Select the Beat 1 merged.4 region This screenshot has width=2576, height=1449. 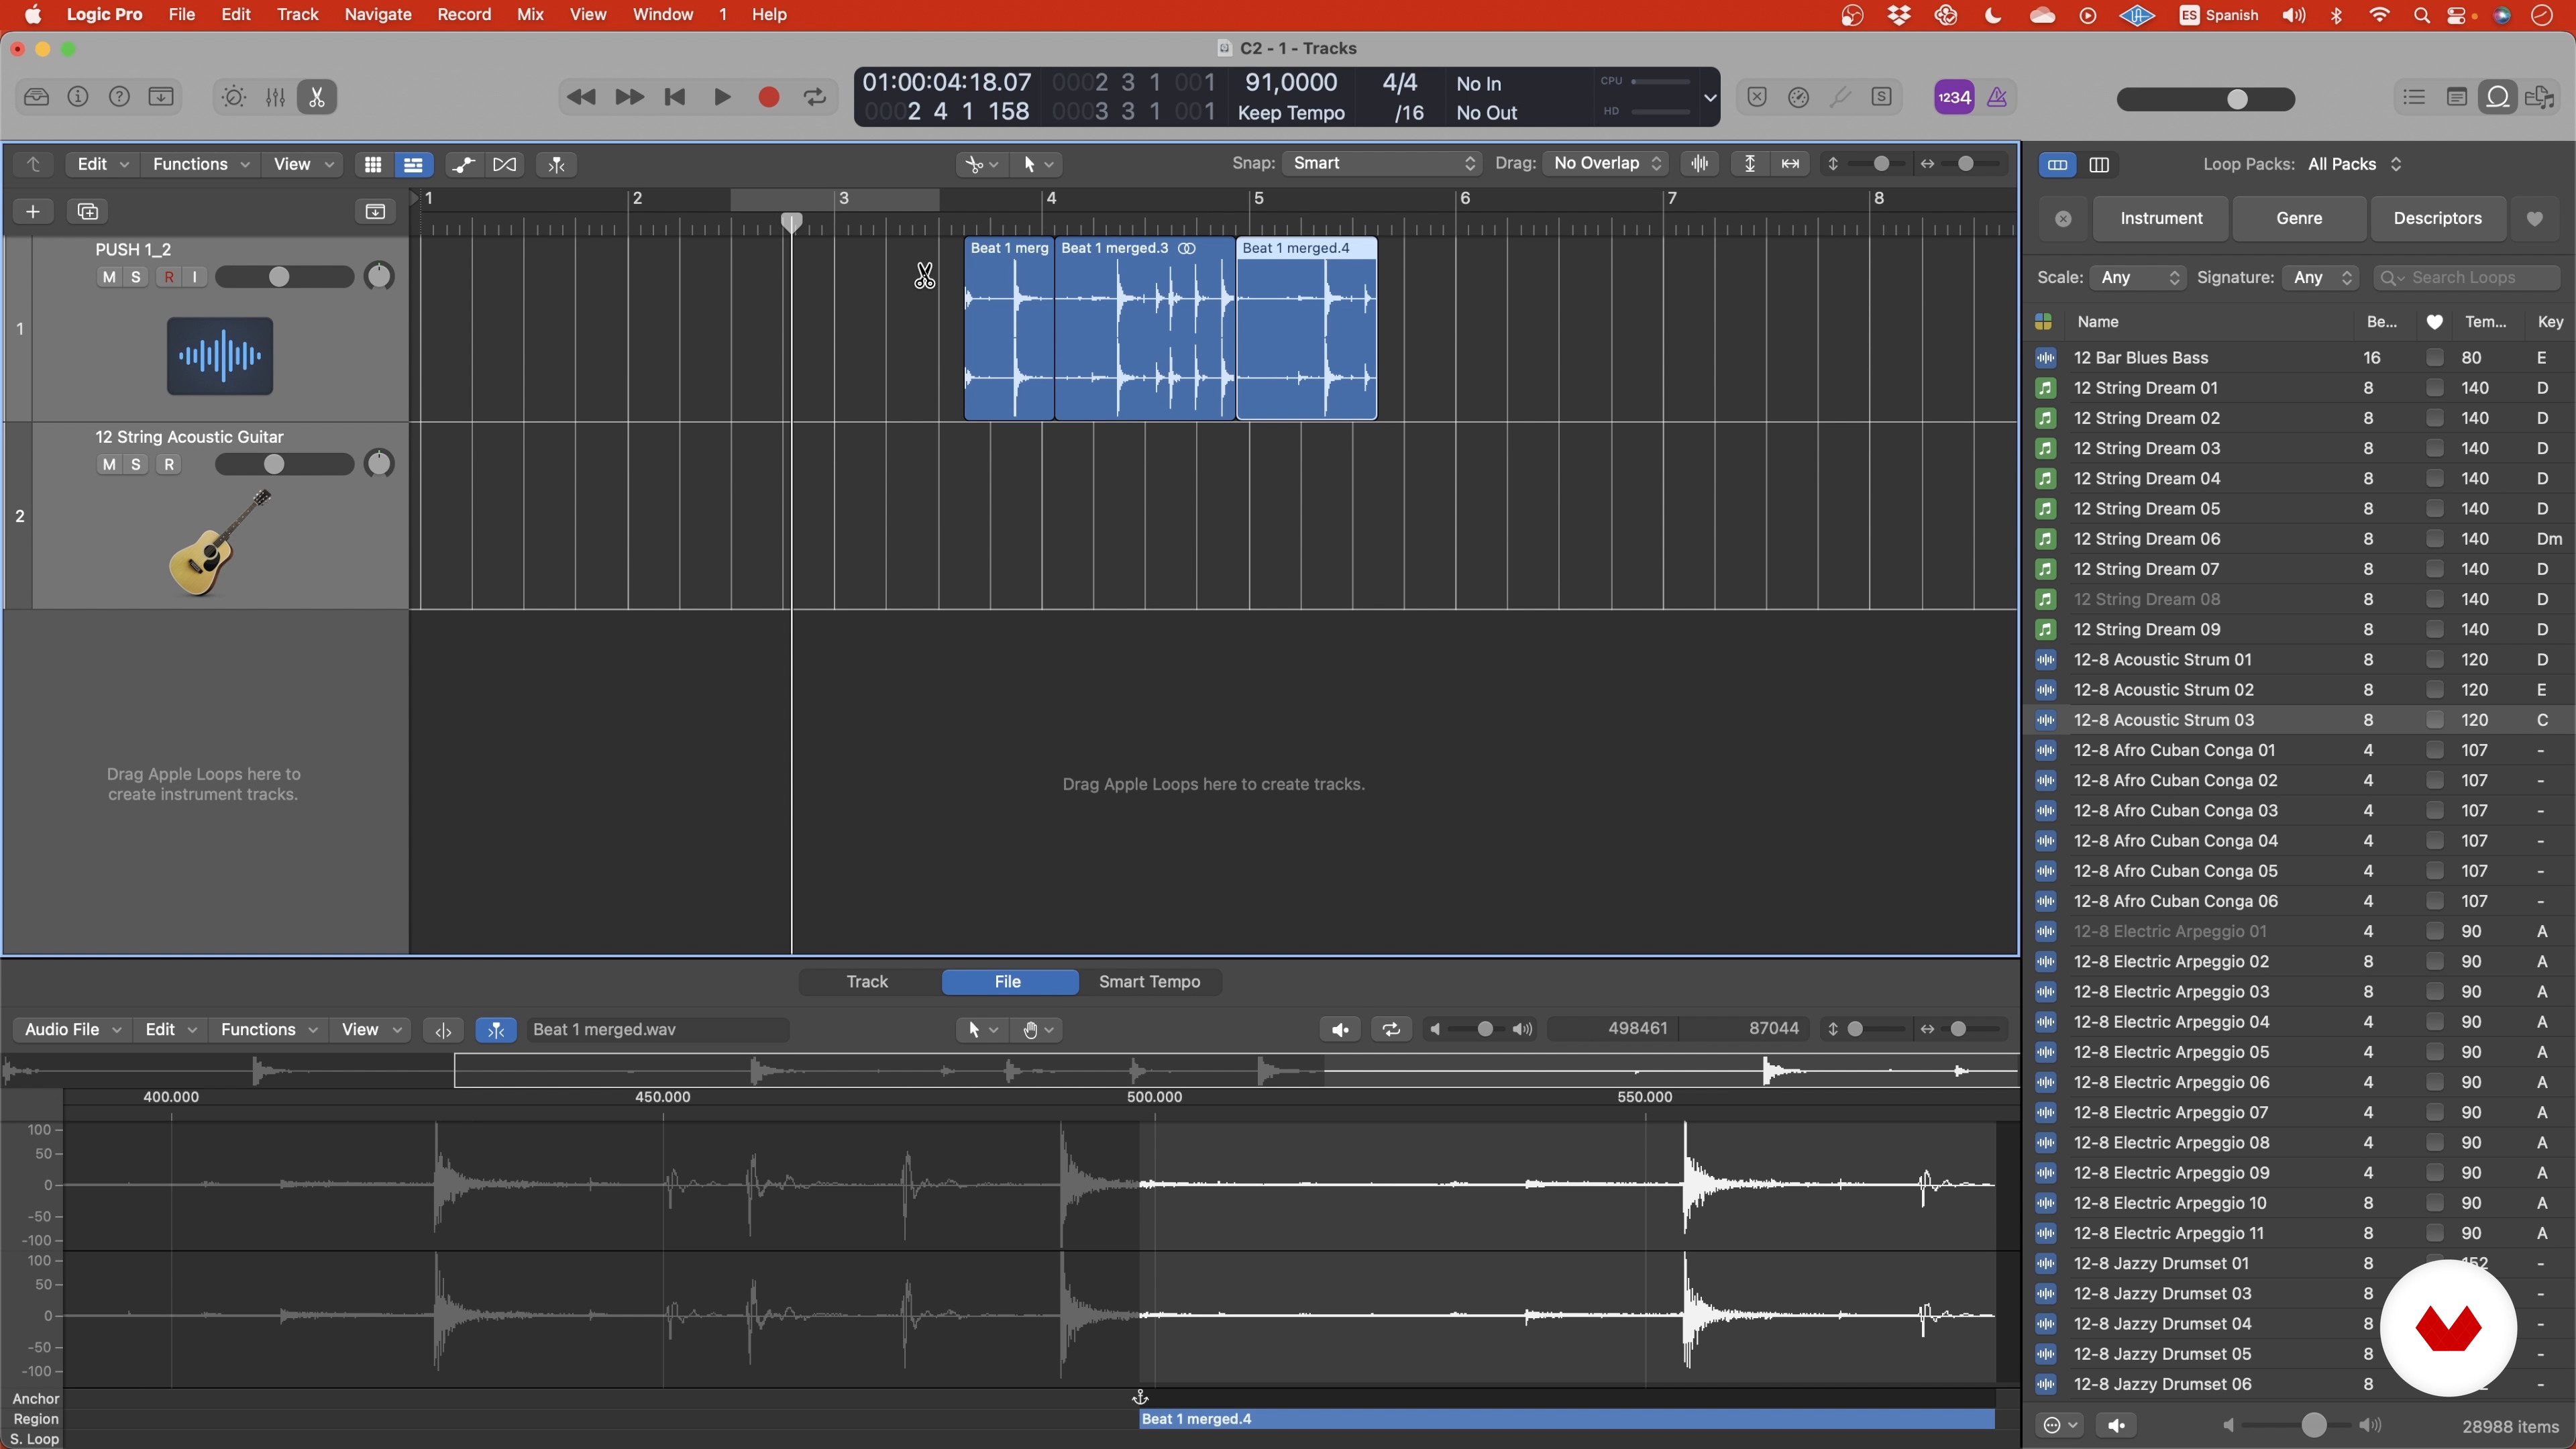[x=1306, y=328]
